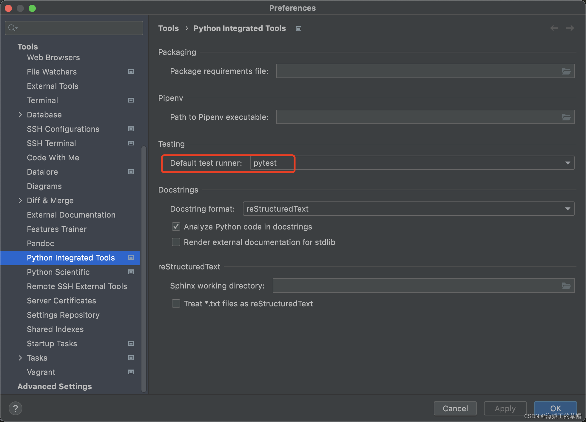Click project-level icon next to Python Integrated Tools heading

[x=298, y=29]
